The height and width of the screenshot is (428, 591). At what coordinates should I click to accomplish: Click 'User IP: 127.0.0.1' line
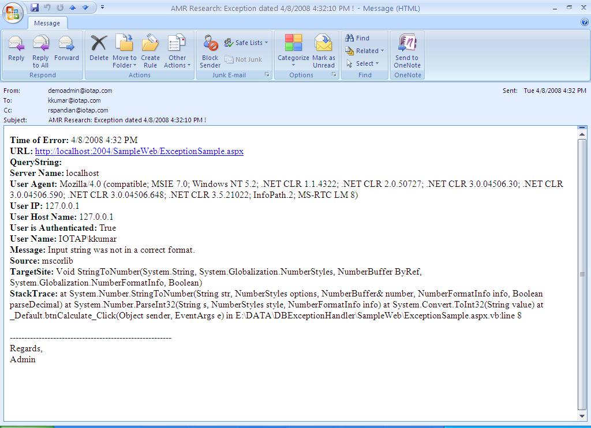point(44,206)
